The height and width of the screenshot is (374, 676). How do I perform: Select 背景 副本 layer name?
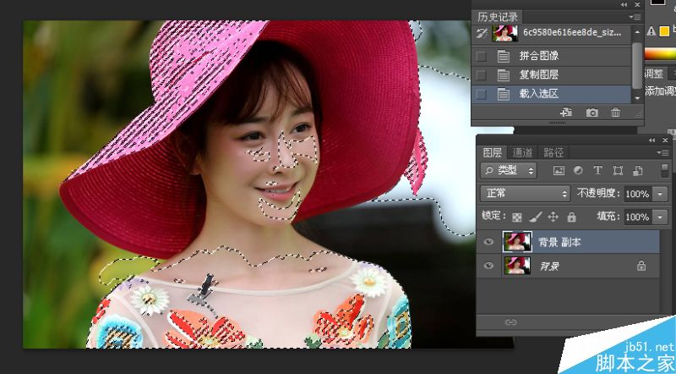(559, 242)
